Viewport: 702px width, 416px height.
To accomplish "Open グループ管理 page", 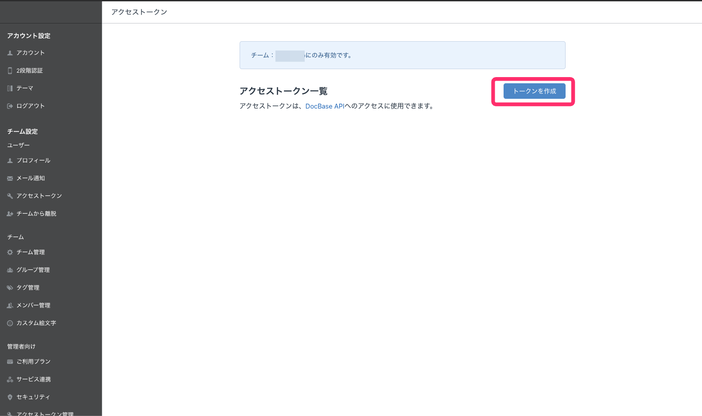I will [x=33, y=270].
